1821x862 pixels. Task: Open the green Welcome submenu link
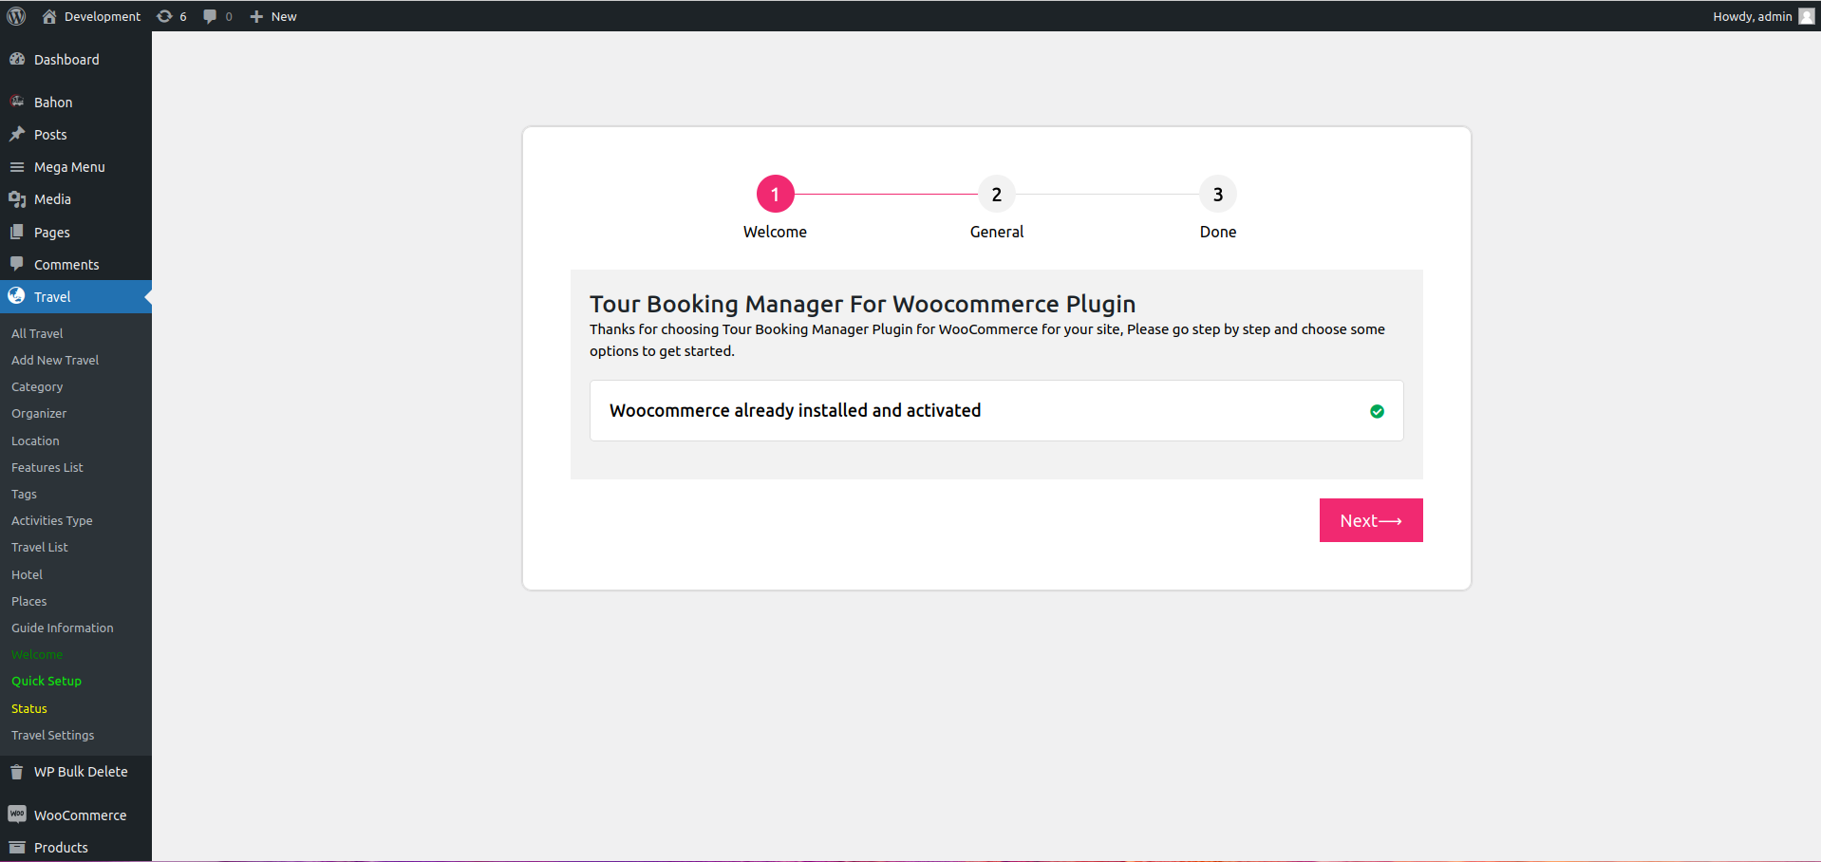point(37,654)
